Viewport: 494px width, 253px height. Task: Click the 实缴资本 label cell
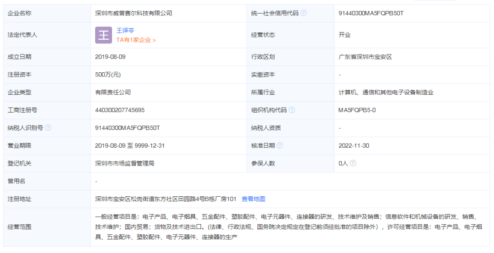[290, 75]
